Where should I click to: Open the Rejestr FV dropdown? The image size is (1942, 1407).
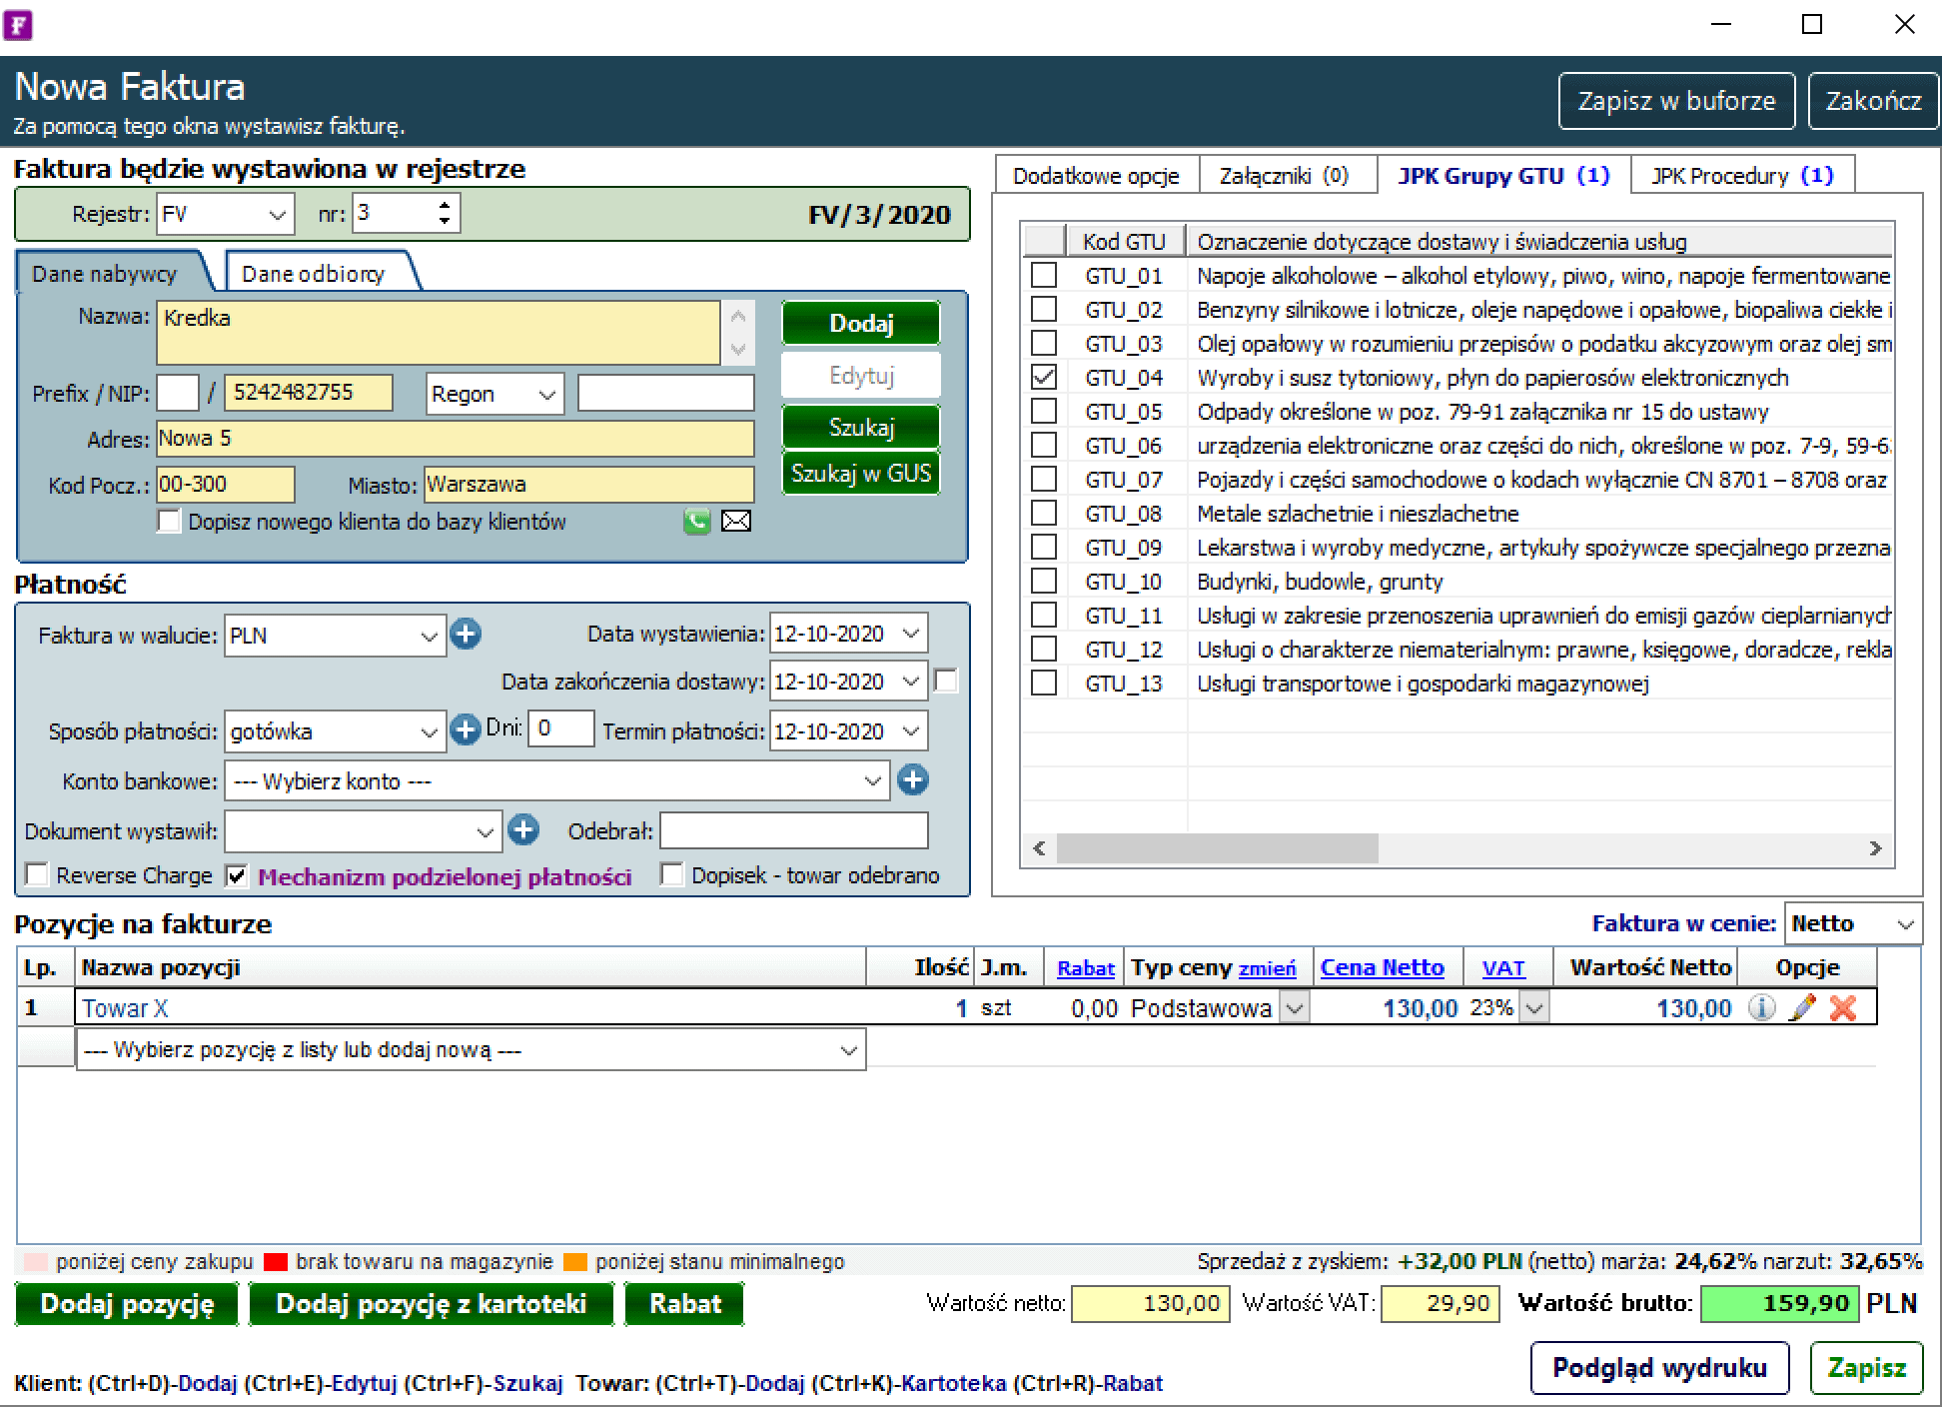pos(278,214)
